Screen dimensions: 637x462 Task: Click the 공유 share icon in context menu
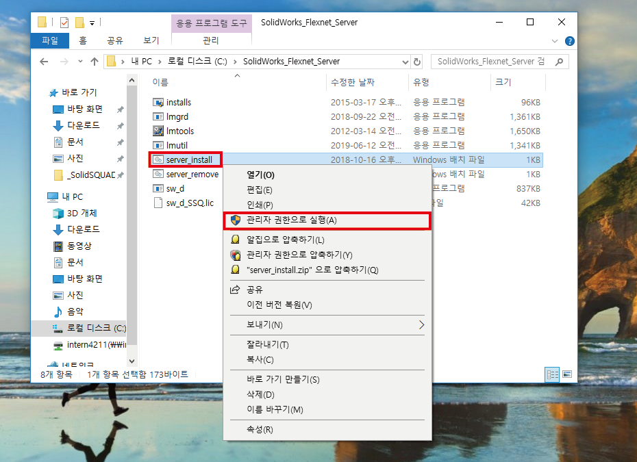(235, 290)
